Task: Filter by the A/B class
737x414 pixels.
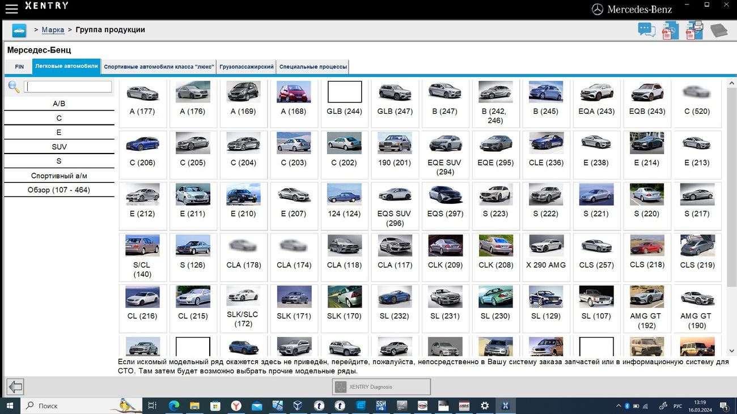Action: pos(59,104)
